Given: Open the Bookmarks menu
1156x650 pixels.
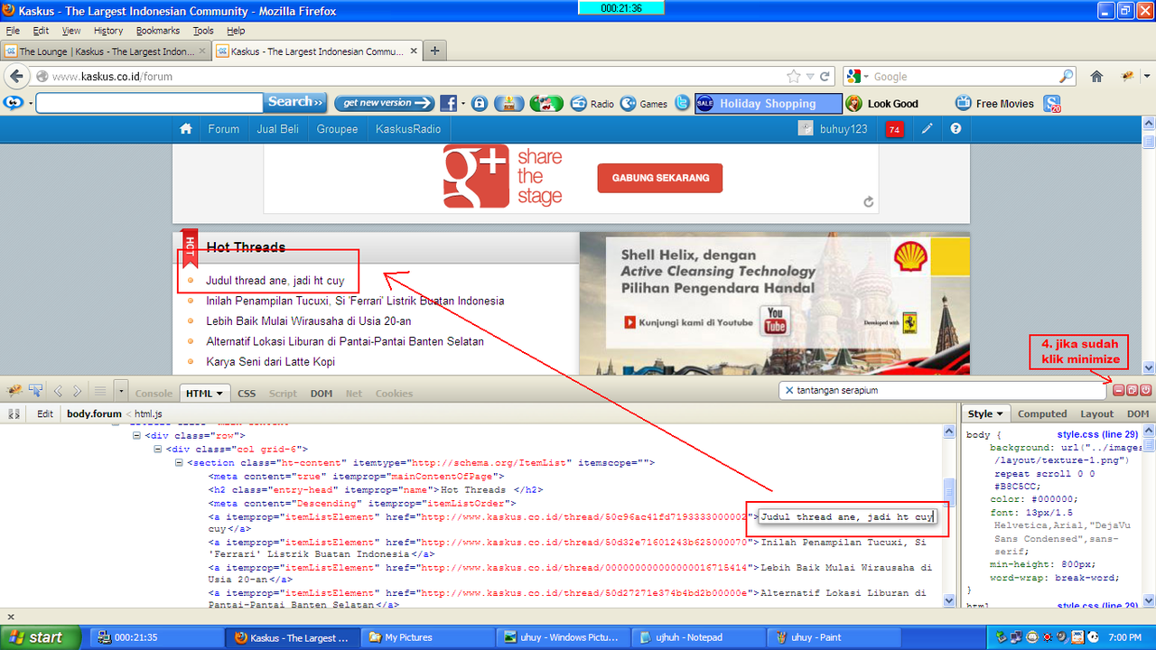Looking at the screenshot, I should [158, 31].
